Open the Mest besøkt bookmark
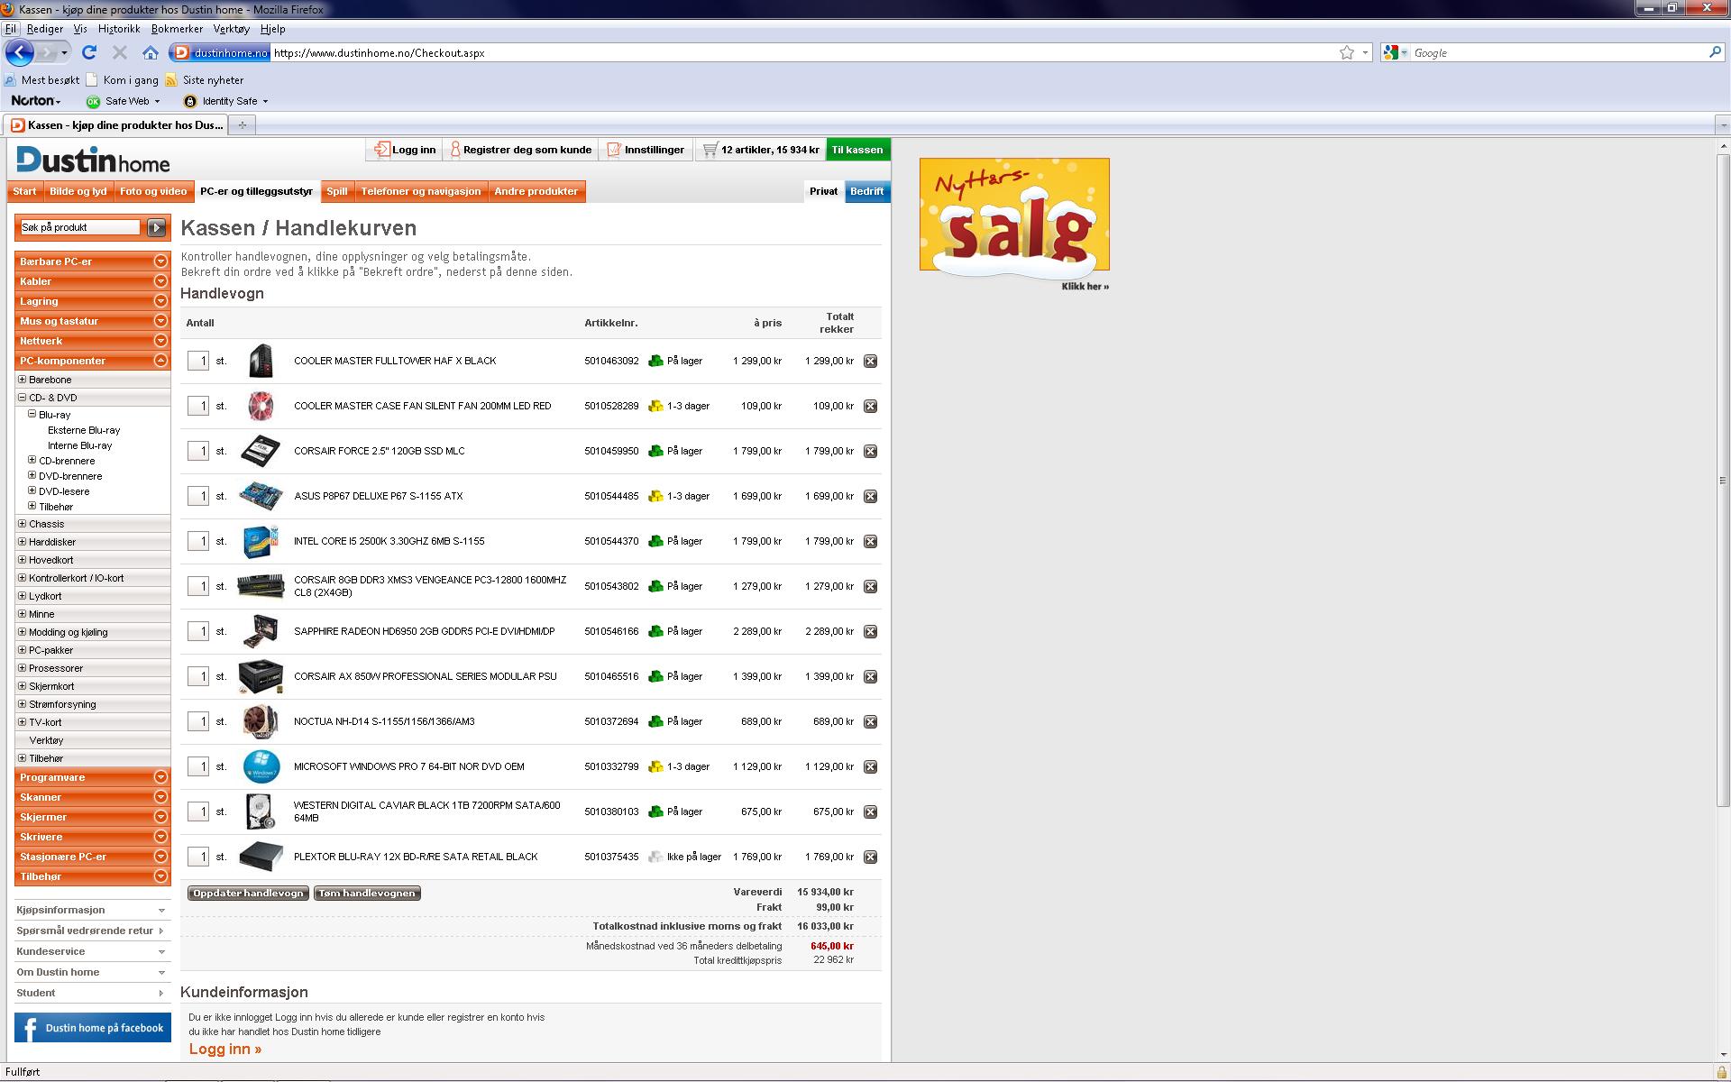This screenshot has width=1731, height=1082. pyautogui.click(x=42, y=79)
